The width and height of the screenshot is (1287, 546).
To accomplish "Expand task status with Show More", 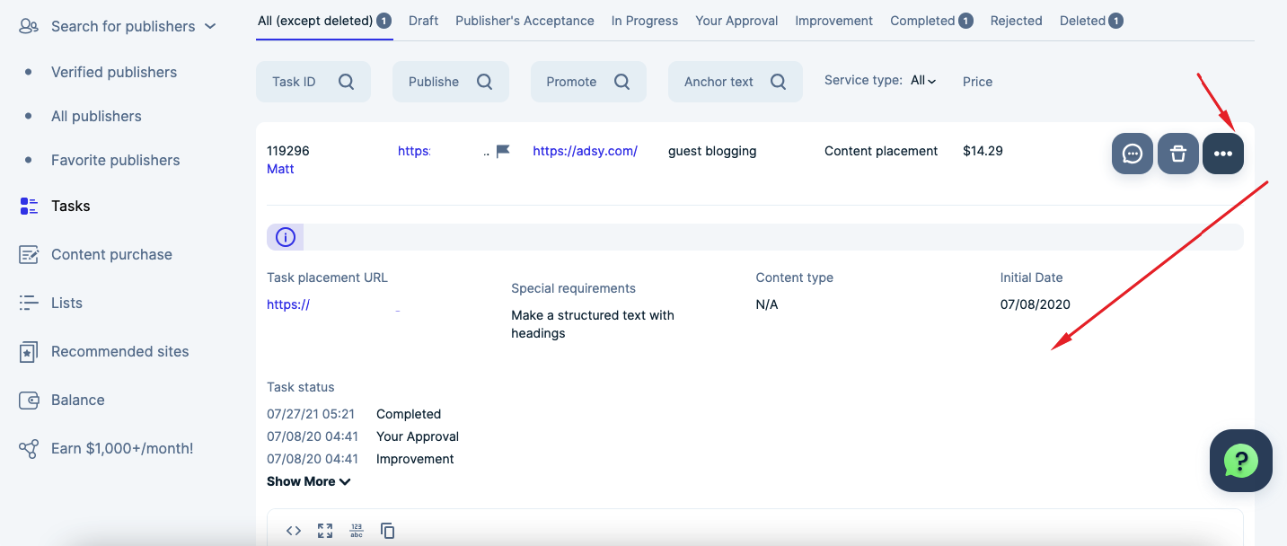I will (308, 480).
